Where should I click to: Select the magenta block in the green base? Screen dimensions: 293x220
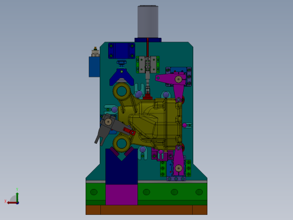pyautogui.click(x=122, y=195)
